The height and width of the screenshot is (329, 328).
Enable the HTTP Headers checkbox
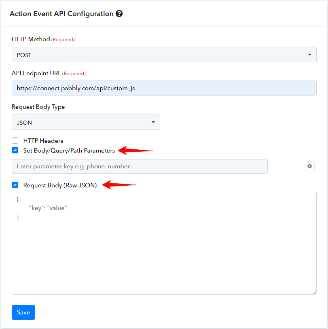point(15,140)
